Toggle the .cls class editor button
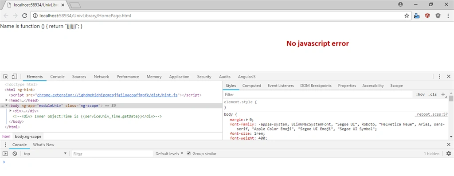Viewport: 454px width, 176px height. (433, 94)
